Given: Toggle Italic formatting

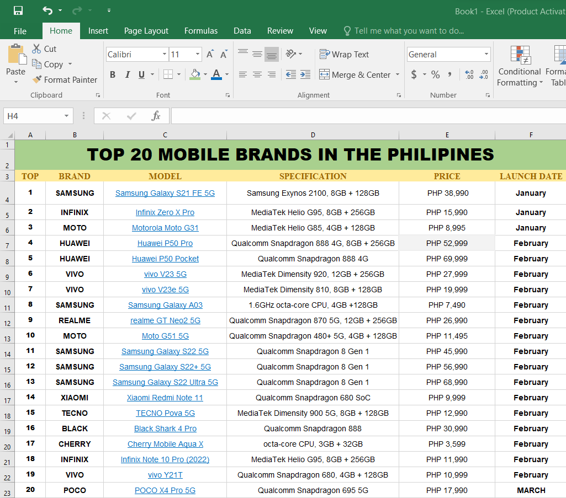Looking at the screenshot, I should tap(128, 74).
